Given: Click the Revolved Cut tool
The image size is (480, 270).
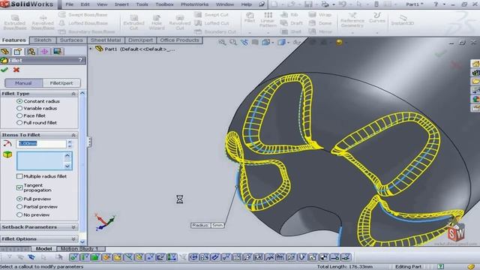Looking at the screenshot, I should tap(180, 22).
